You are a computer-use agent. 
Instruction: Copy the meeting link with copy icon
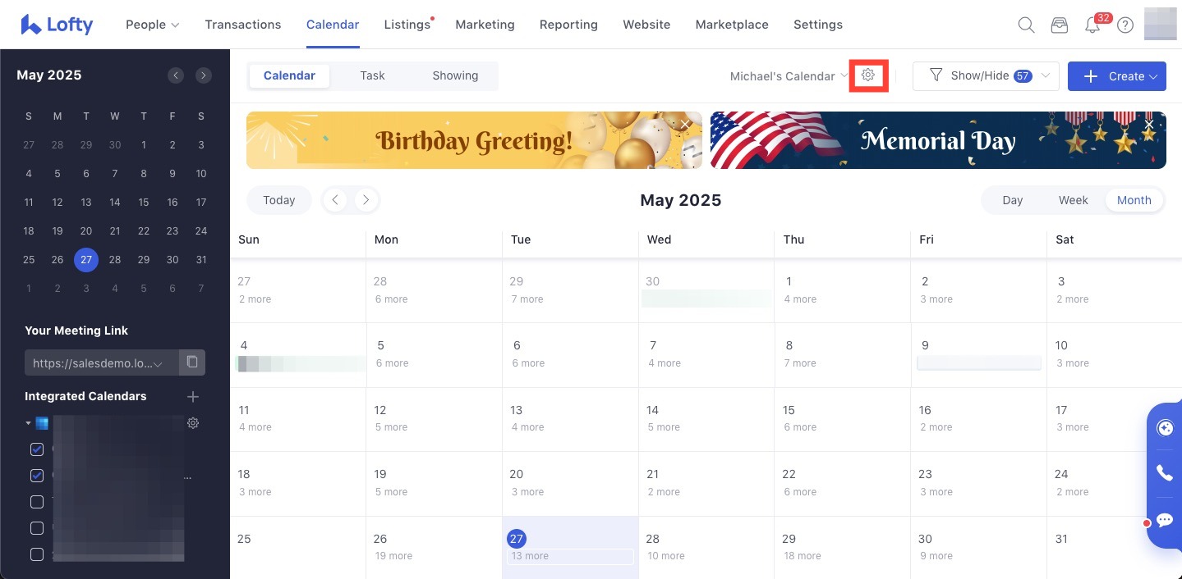[x=191, y=362]
